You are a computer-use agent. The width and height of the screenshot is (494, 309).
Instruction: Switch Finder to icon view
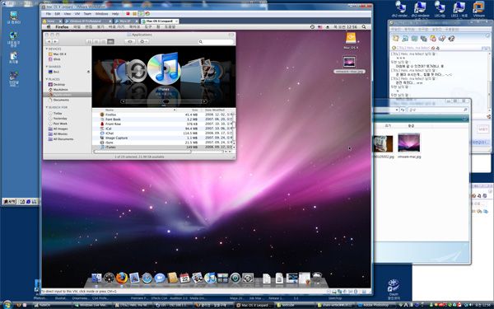click(89, 42)
